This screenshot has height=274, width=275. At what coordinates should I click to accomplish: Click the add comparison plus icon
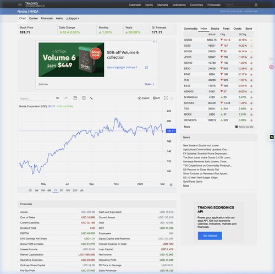click(84, 98)
